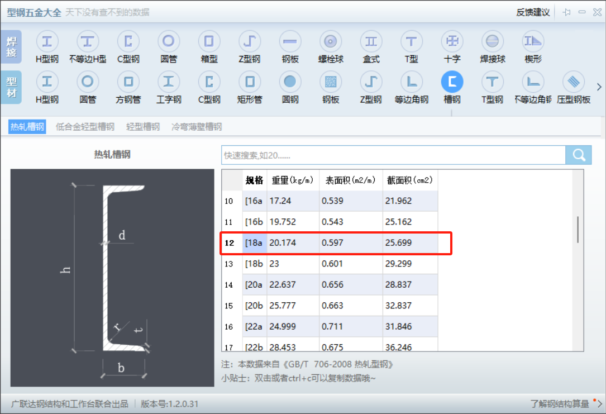Select the 圆钢 round bar icon
The width and height of the screenshot is (606, 414).
tap(290, 82)
